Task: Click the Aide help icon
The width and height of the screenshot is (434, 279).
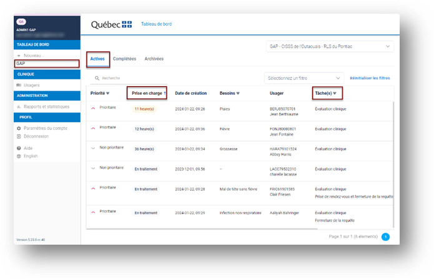Action: (19, 149)
